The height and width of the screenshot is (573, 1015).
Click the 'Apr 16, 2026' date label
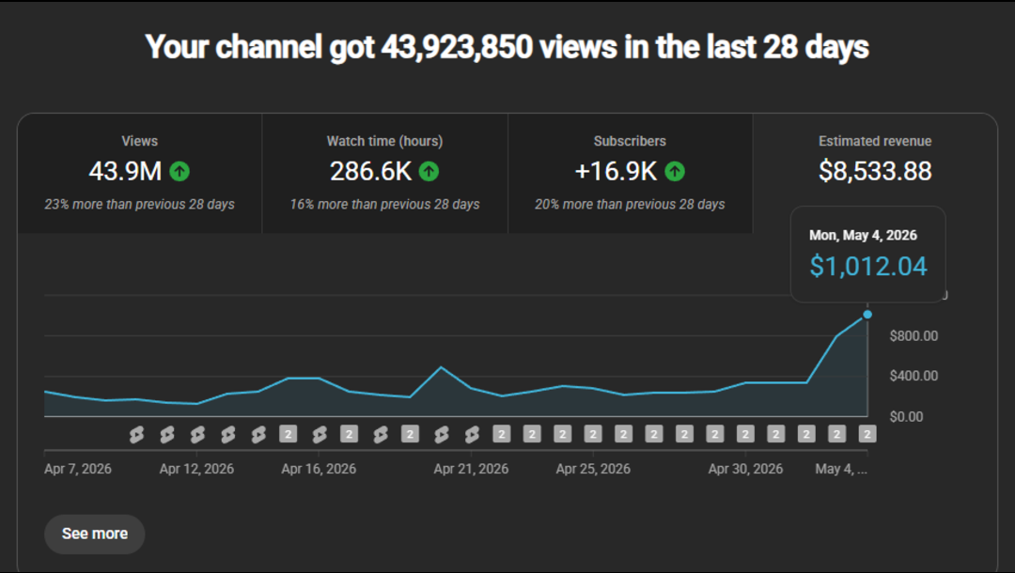coord(319,469)
